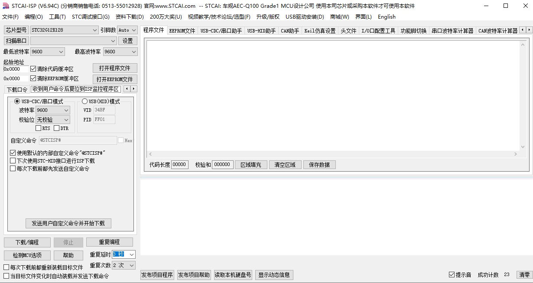
Task: Open the 文件(F) menu
Action: pyautogui.click(x=10, y=16)
